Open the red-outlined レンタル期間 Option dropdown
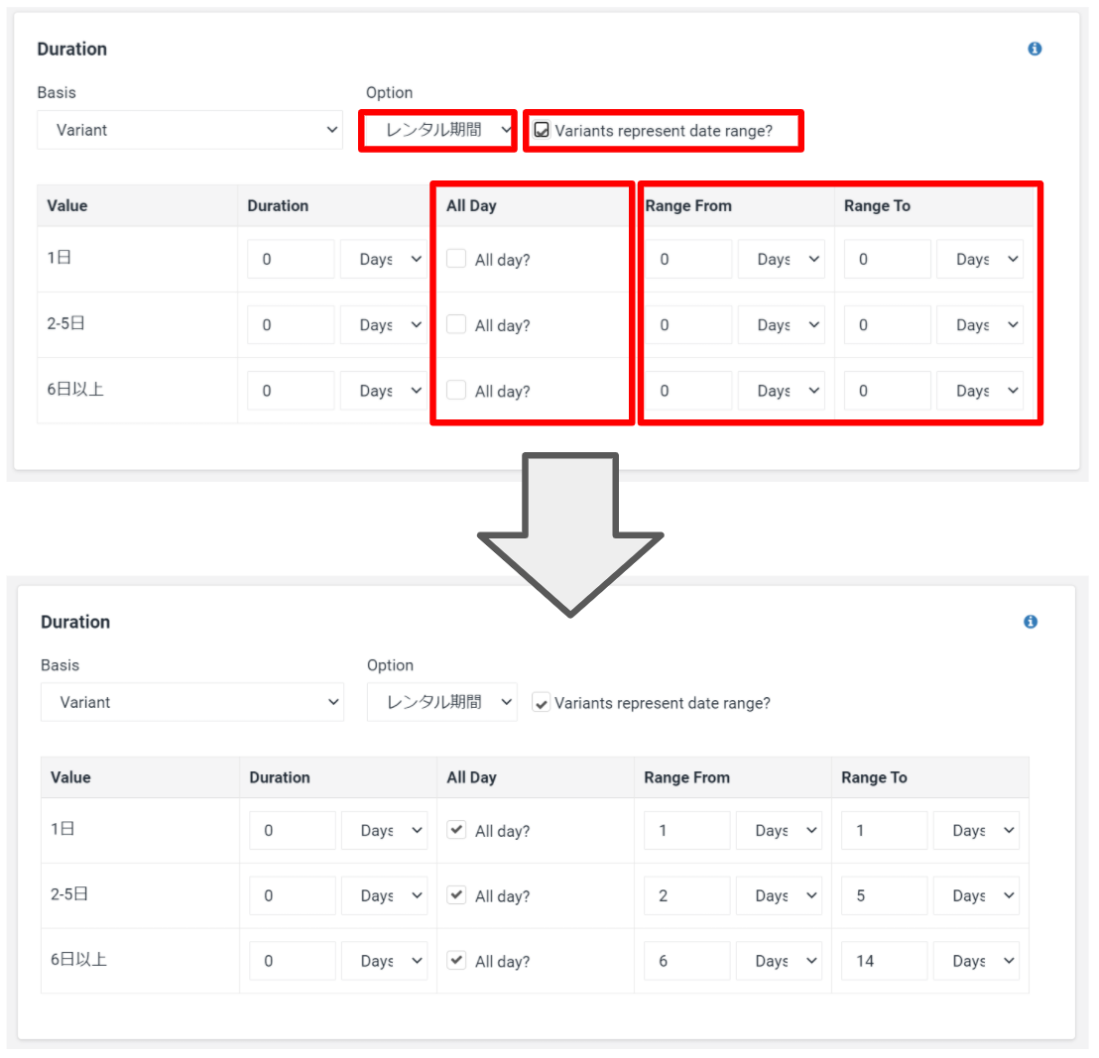The image size is (1099, 1058). (x=437, y=130)
